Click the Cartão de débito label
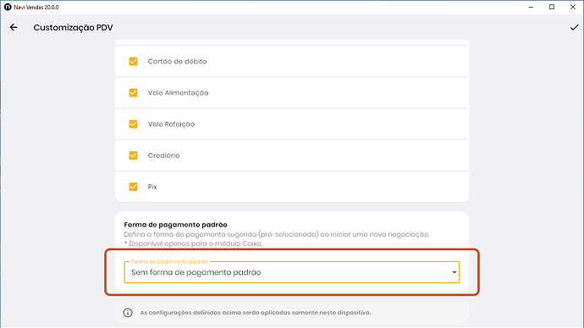Image resolution: width=584 pixels, height=328 pixels. [177, 62]
